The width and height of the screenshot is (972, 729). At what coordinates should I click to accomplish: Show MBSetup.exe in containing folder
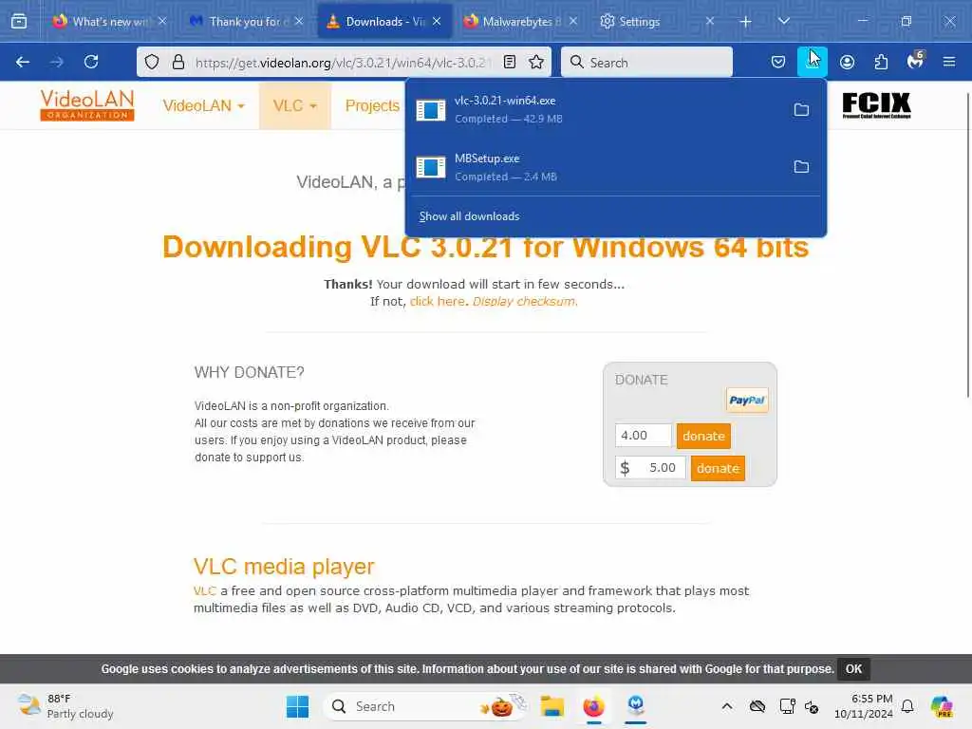pos(801,167)
